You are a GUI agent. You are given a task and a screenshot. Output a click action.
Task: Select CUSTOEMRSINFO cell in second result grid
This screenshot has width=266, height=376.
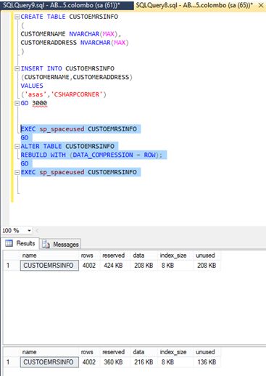click(49, 362)
